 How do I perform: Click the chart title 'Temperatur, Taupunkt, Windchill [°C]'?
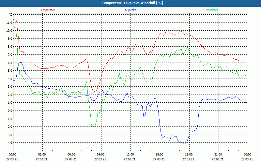[132, 3]
